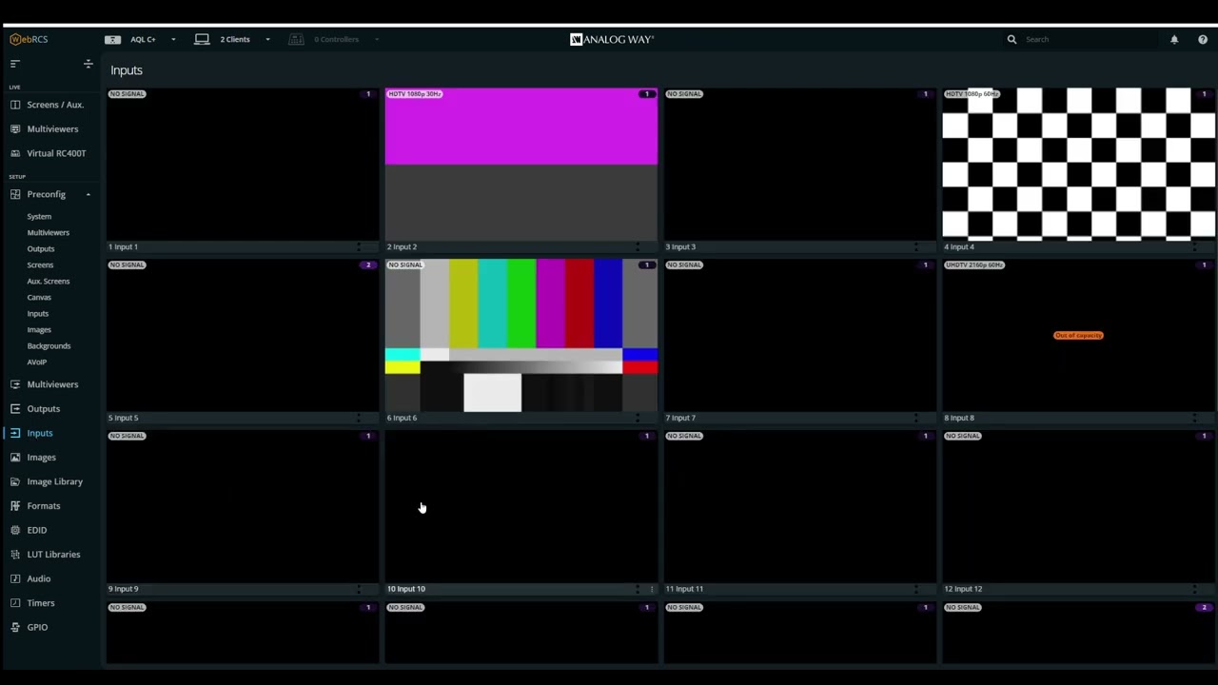This screenshot has height=685, width=1218.
Task: Click the controllers console icon
Action: tap(296, 39)
